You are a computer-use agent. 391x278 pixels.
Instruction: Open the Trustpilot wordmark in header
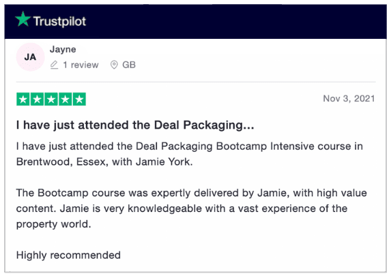(59, 21)
